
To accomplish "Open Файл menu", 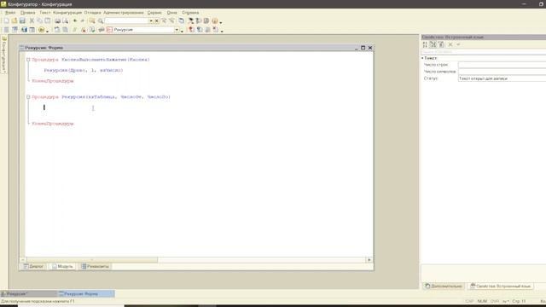I will point(10,13).
